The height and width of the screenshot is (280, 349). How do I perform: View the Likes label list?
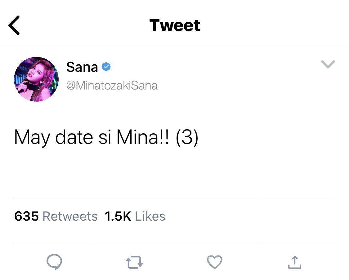[x=150, y=216]
